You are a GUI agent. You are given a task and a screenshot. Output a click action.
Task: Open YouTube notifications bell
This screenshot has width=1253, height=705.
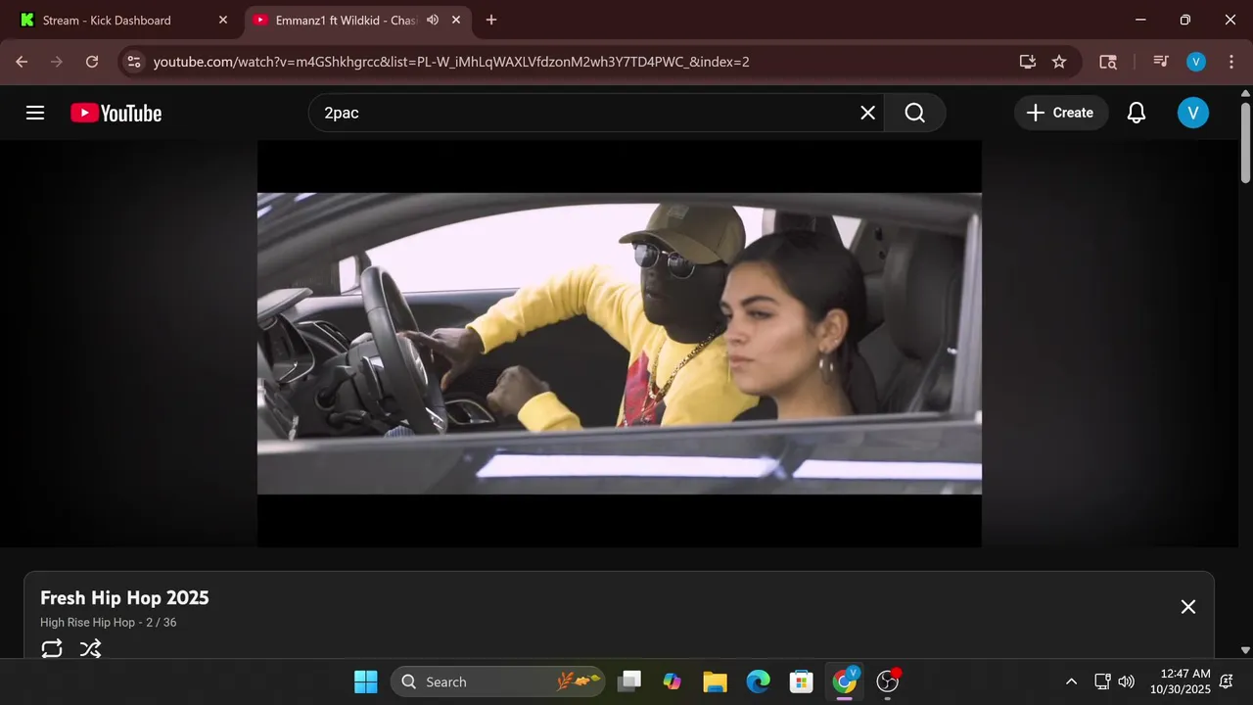point(1137,113)
